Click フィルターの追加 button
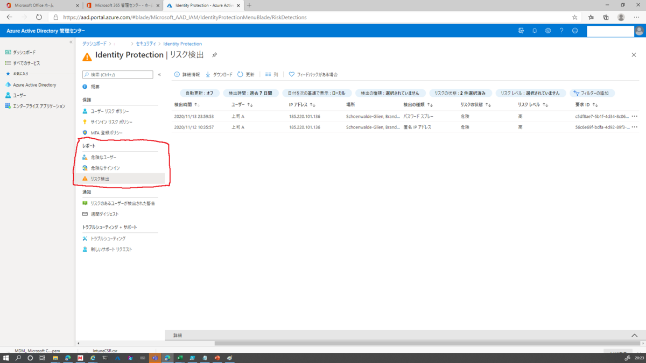The height and width of the screenshot is (363, 646). [592, 93]
